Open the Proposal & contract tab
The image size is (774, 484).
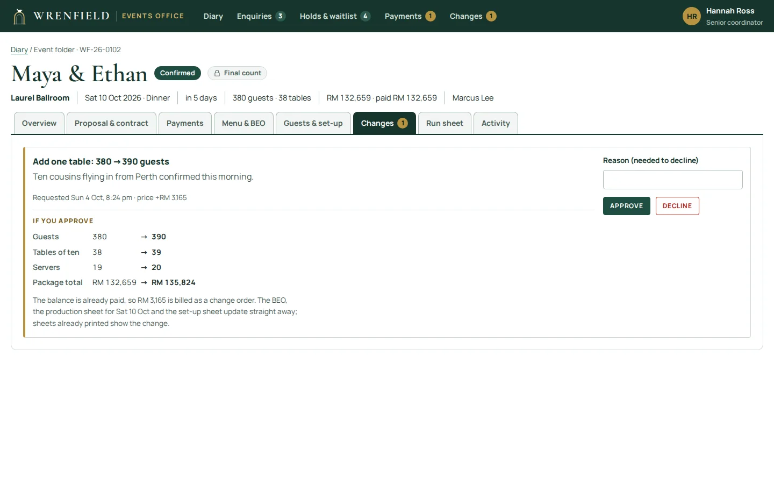[111, 123]
